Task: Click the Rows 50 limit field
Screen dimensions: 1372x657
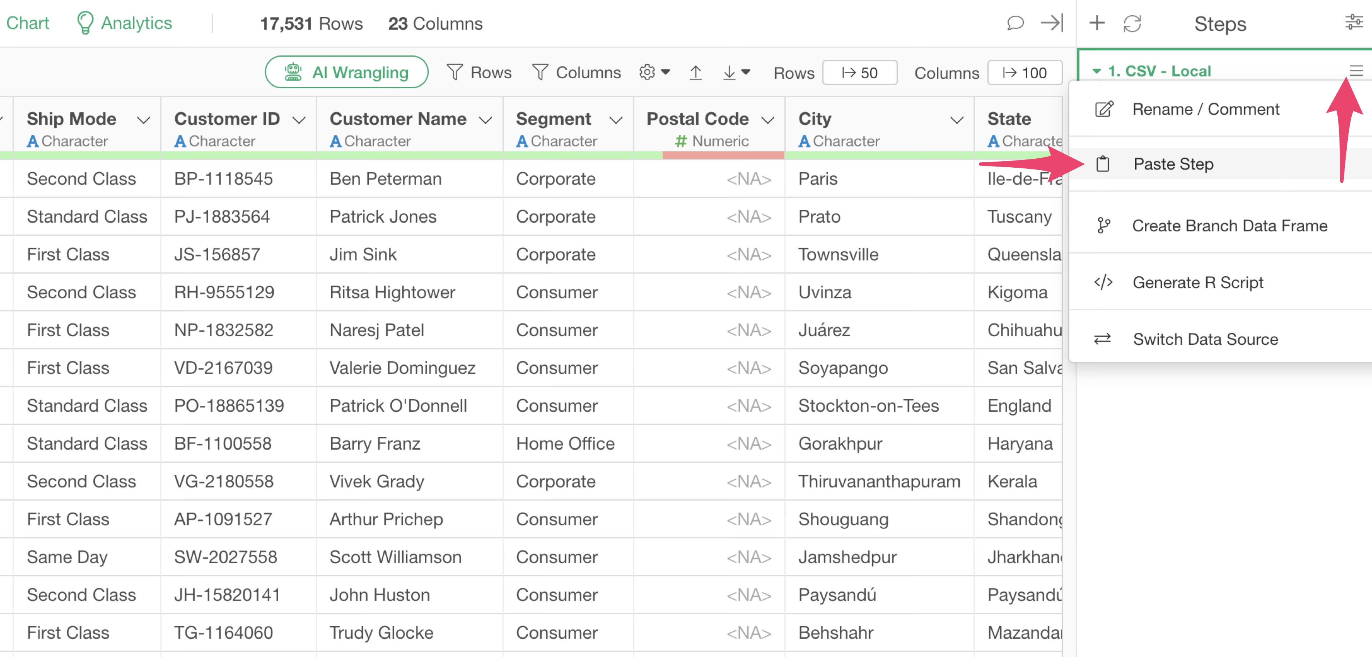Action: pos(859,73)
